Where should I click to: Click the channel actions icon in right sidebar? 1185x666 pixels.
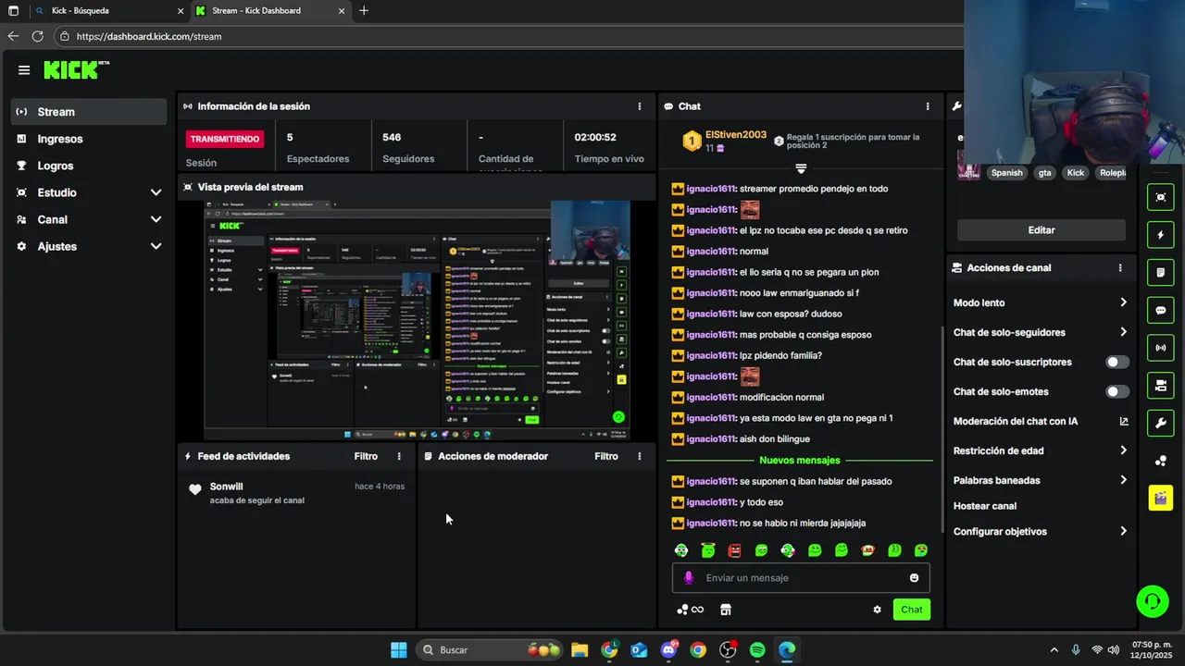(x=1161, y=386)
